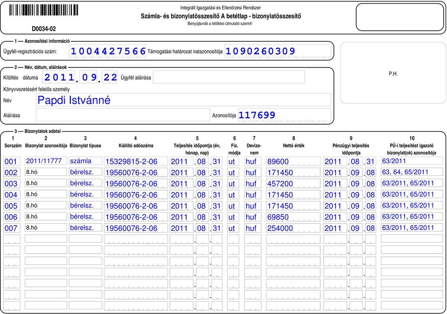Select the Bizonylatok adatai section title
This screenshot has height=314, width=447.
[42, 131]
